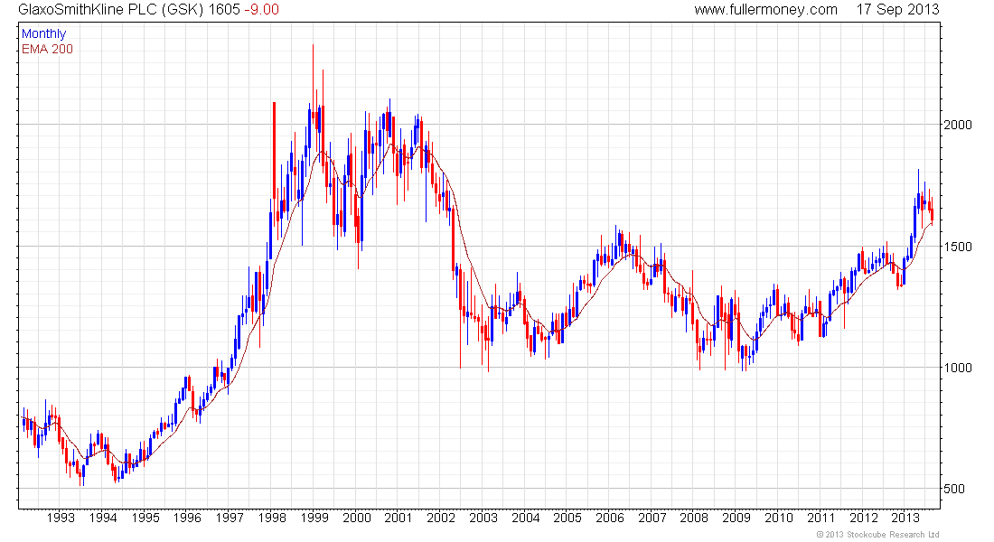Click the 1500 price axis label
This screenshot has height=542, width=994.
957,247
